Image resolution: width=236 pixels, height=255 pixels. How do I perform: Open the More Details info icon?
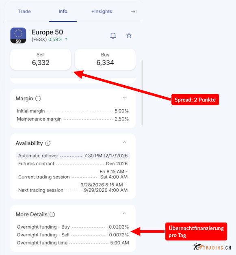(52, 214)
